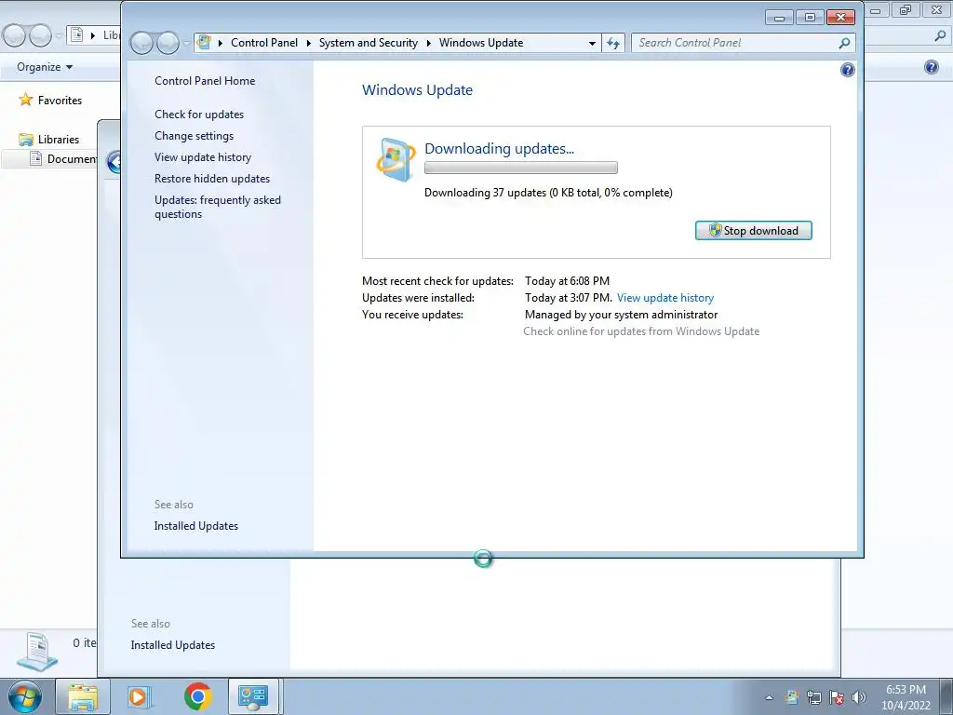Screen dimensions: 953x715
Task: Open Windows Explorer from the taskbar
Action: [83, 696]
